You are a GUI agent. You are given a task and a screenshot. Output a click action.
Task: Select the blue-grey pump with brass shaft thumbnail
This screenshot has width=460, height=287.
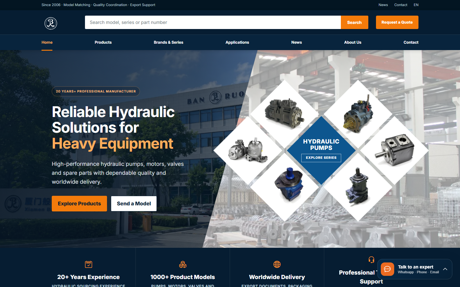358,113
